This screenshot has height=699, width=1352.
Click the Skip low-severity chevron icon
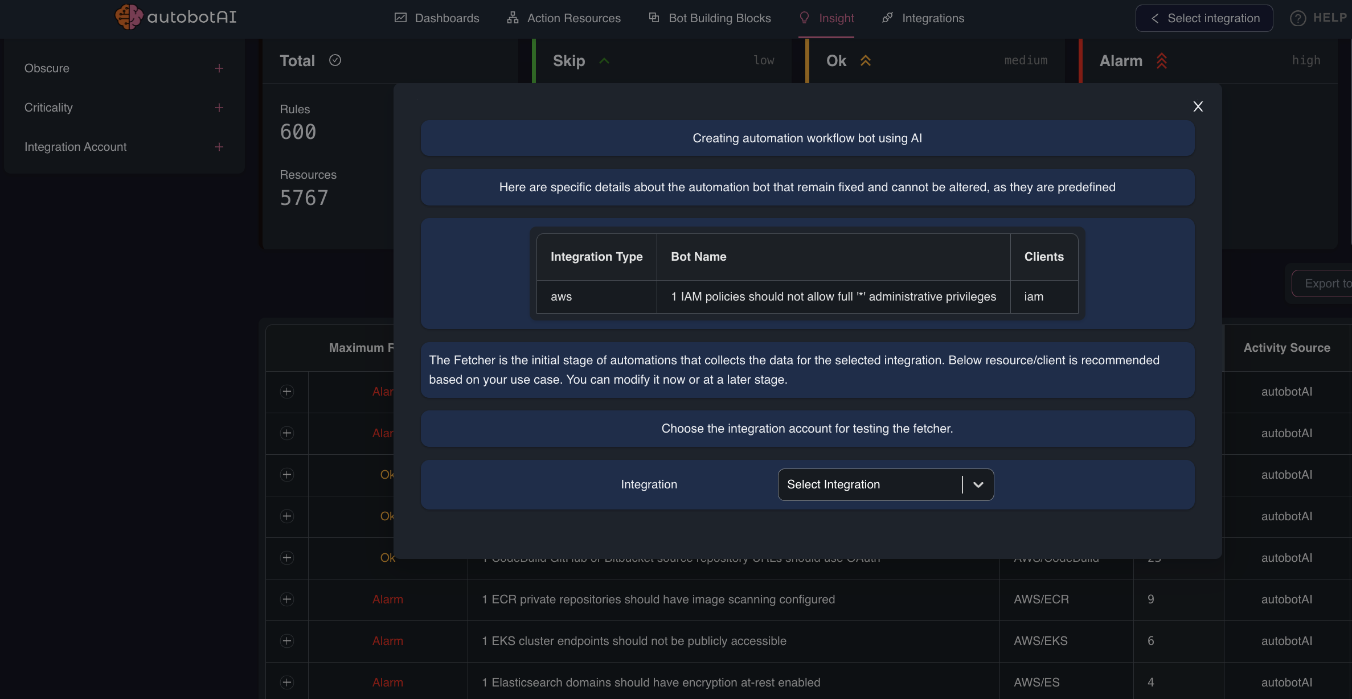(x=604, y=61)
